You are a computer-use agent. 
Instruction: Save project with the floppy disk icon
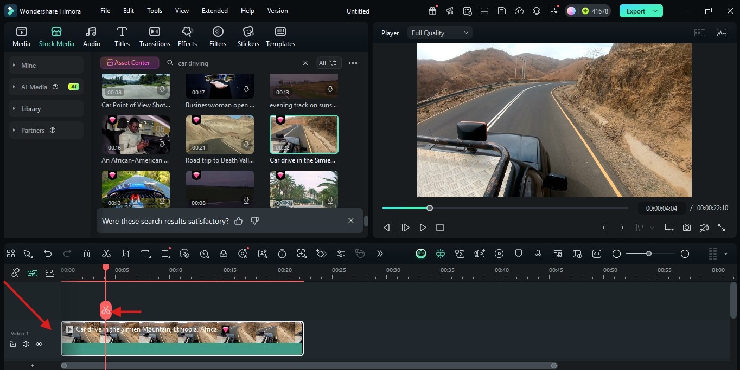tap(502, 11)
